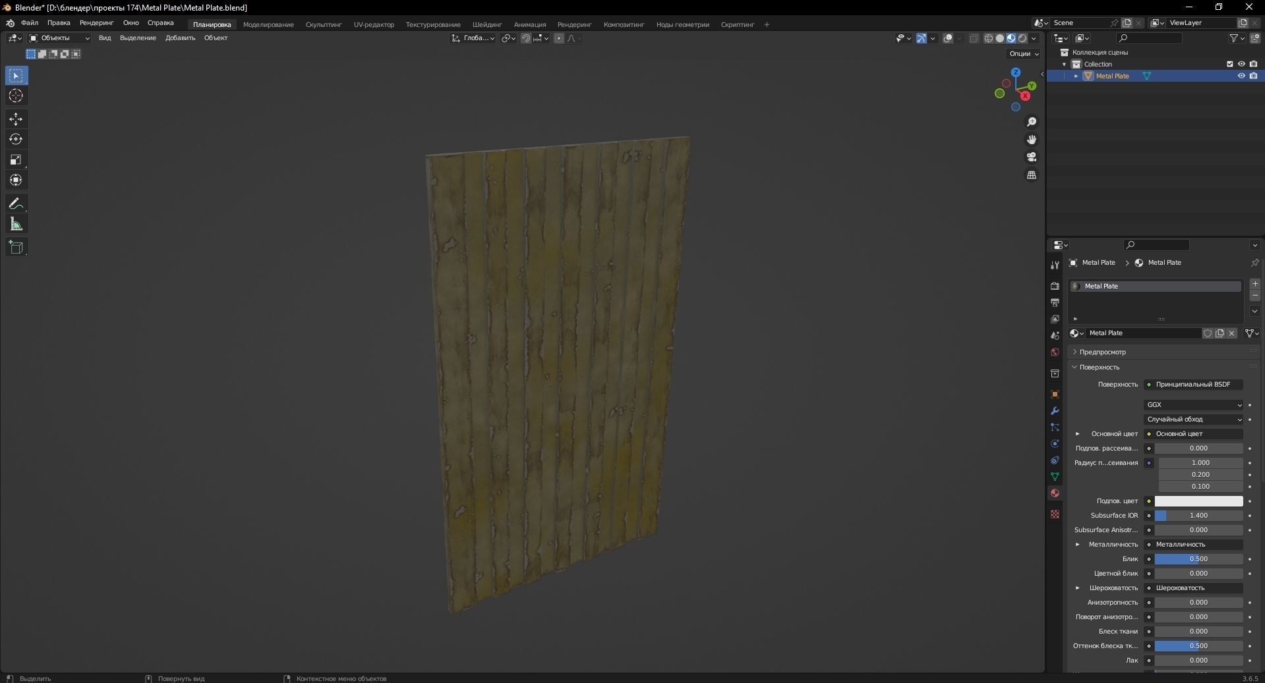Choose the Move tool
This screenshot has width=1265, height=683.
(16, 119)
